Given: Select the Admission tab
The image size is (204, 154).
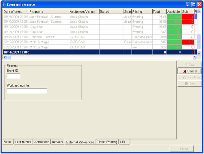Looking at the screenshot, I should 42,142.
